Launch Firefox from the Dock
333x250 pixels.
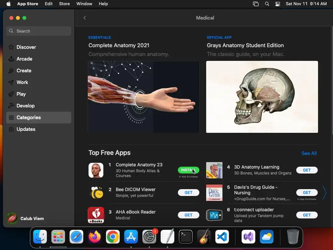coord(95,237)
